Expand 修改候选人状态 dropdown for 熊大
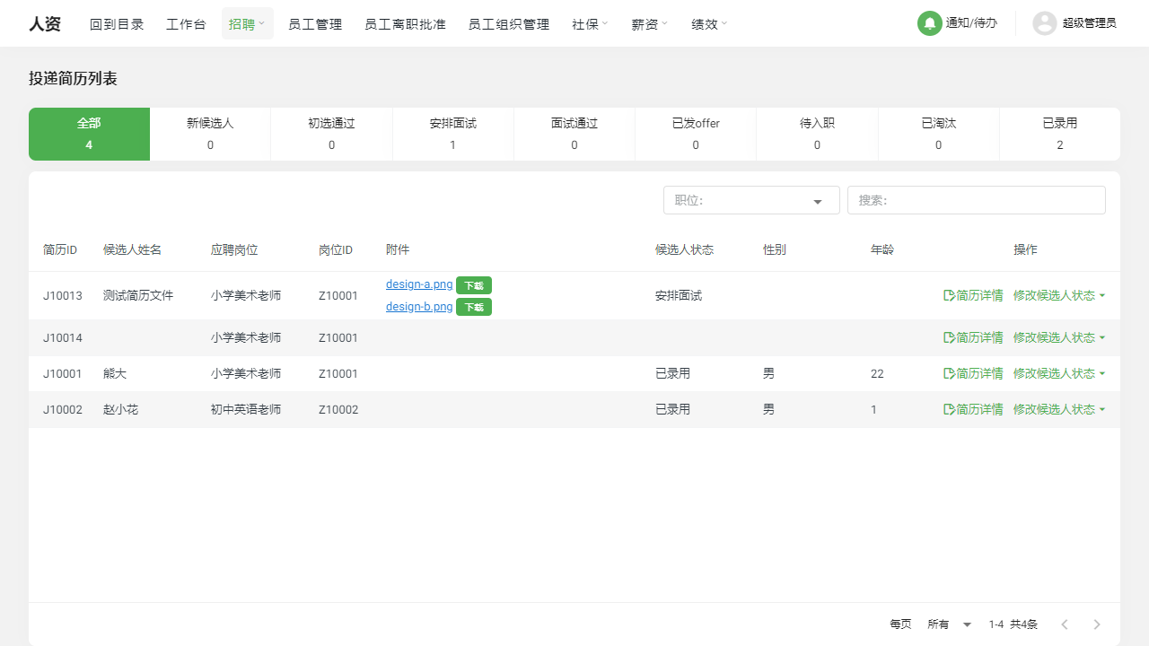 click(1059, 373)
